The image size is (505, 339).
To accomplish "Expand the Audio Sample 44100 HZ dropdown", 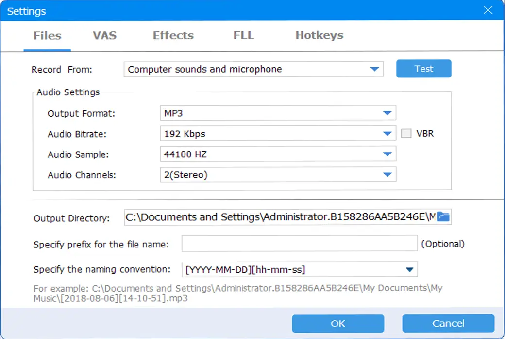I will [278, 154].
